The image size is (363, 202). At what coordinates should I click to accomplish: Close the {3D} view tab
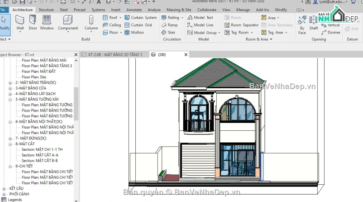point(186,55)
